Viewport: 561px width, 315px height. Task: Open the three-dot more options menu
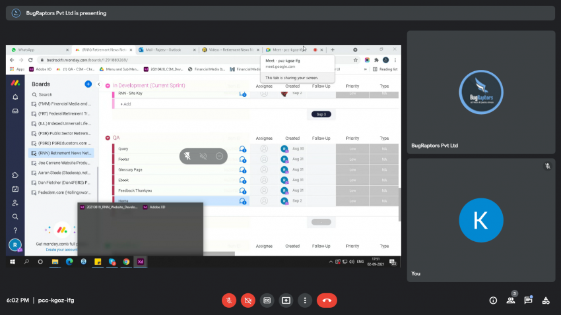[x=304, y=300]
